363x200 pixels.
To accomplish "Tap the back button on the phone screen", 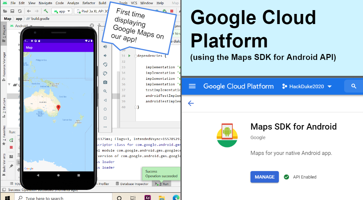I will (x=38, y=175).
